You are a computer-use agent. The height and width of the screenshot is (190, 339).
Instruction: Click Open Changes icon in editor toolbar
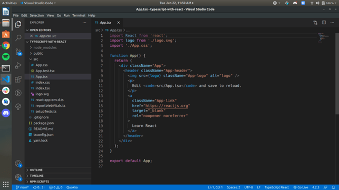(x=315, y=23)
